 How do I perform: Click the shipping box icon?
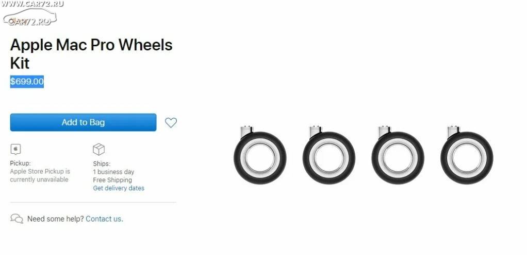pyautogui.click(x=99, y=149)
